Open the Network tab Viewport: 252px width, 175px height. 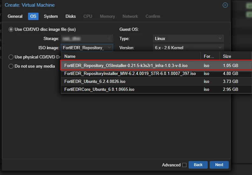pyautogui.click(x=130, y=16)
